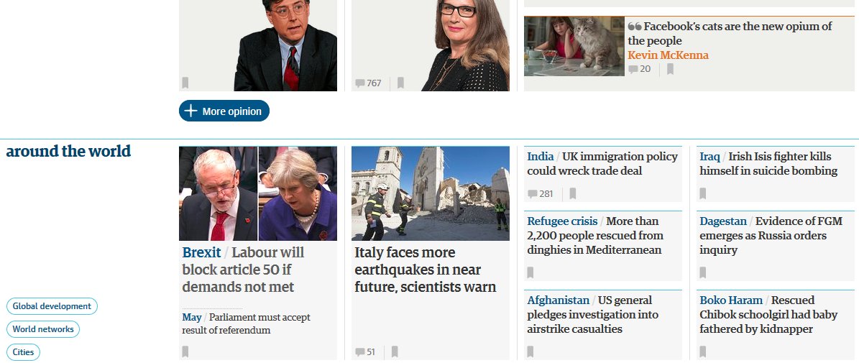Bookmark the Italy earthquakes article

[395, 351]
